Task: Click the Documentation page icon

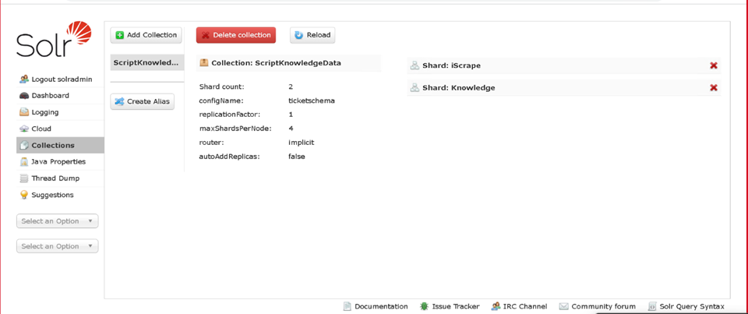Action: pos(348,306)
